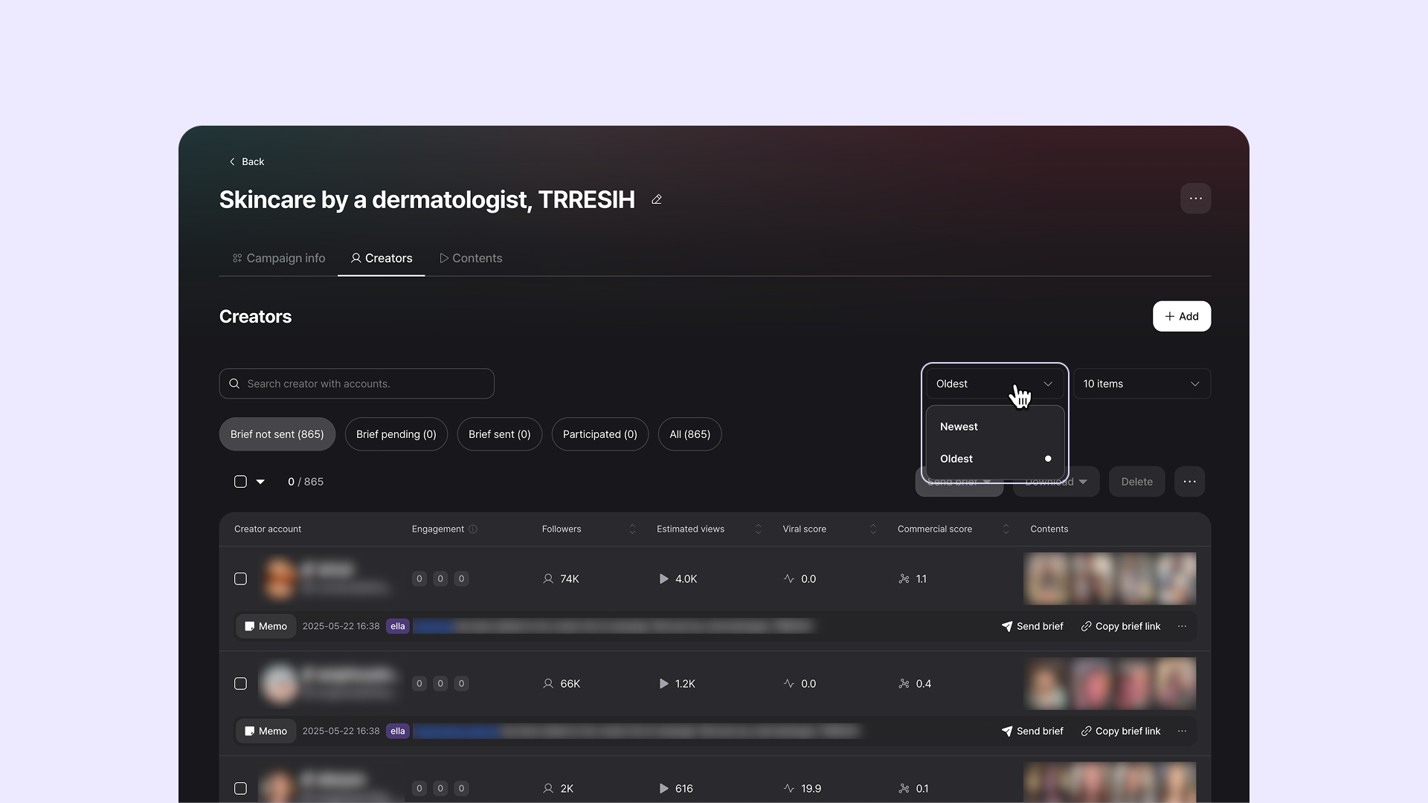Open the top-right campaign more options button
This screenshot has height=803, width=1428.
pyautogui.click(x=1195, y=199)
